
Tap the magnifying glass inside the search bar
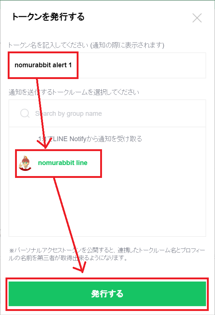[24, 113]
